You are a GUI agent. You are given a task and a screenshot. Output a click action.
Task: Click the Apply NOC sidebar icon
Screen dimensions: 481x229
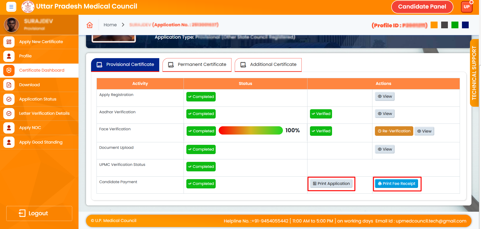tap(9, 128)
